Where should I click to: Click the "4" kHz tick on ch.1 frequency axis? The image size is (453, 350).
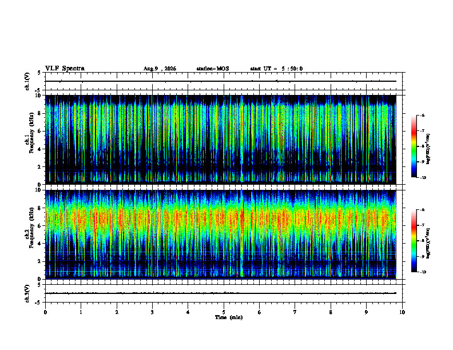[x=40, y=149]
